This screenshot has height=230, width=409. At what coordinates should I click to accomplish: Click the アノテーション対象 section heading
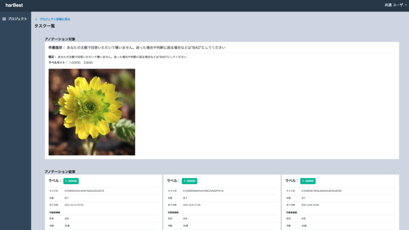(60, 39)
